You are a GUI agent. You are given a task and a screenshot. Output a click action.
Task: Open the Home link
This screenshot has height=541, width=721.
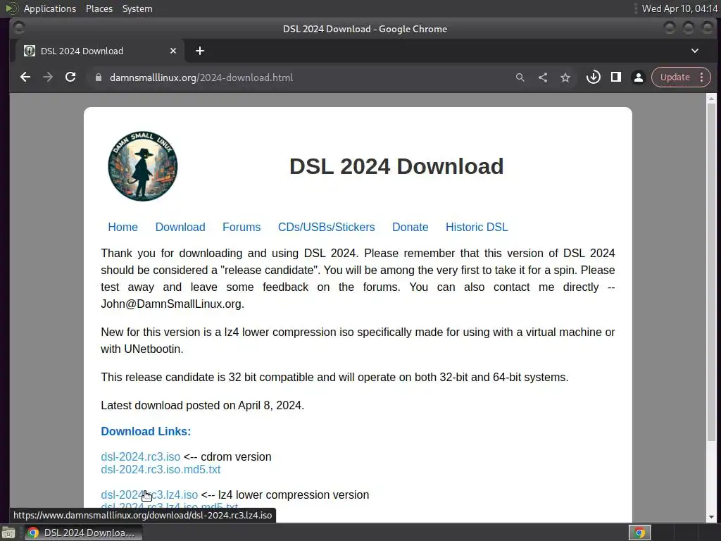123,227
